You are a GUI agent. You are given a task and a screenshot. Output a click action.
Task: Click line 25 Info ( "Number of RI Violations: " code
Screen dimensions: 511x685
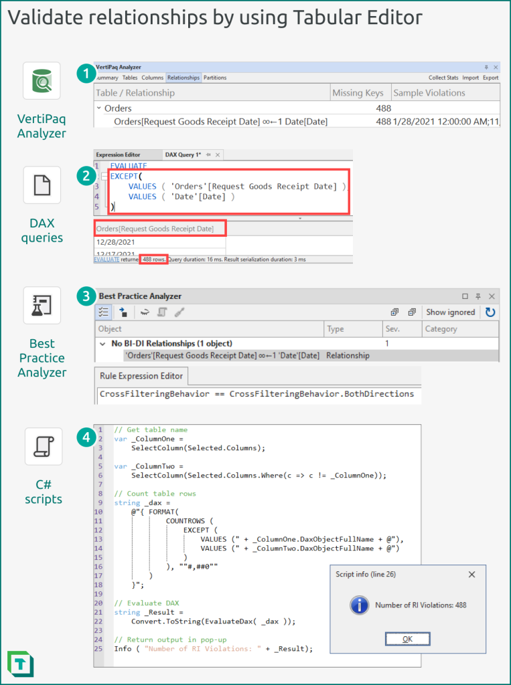click(214, 649)
